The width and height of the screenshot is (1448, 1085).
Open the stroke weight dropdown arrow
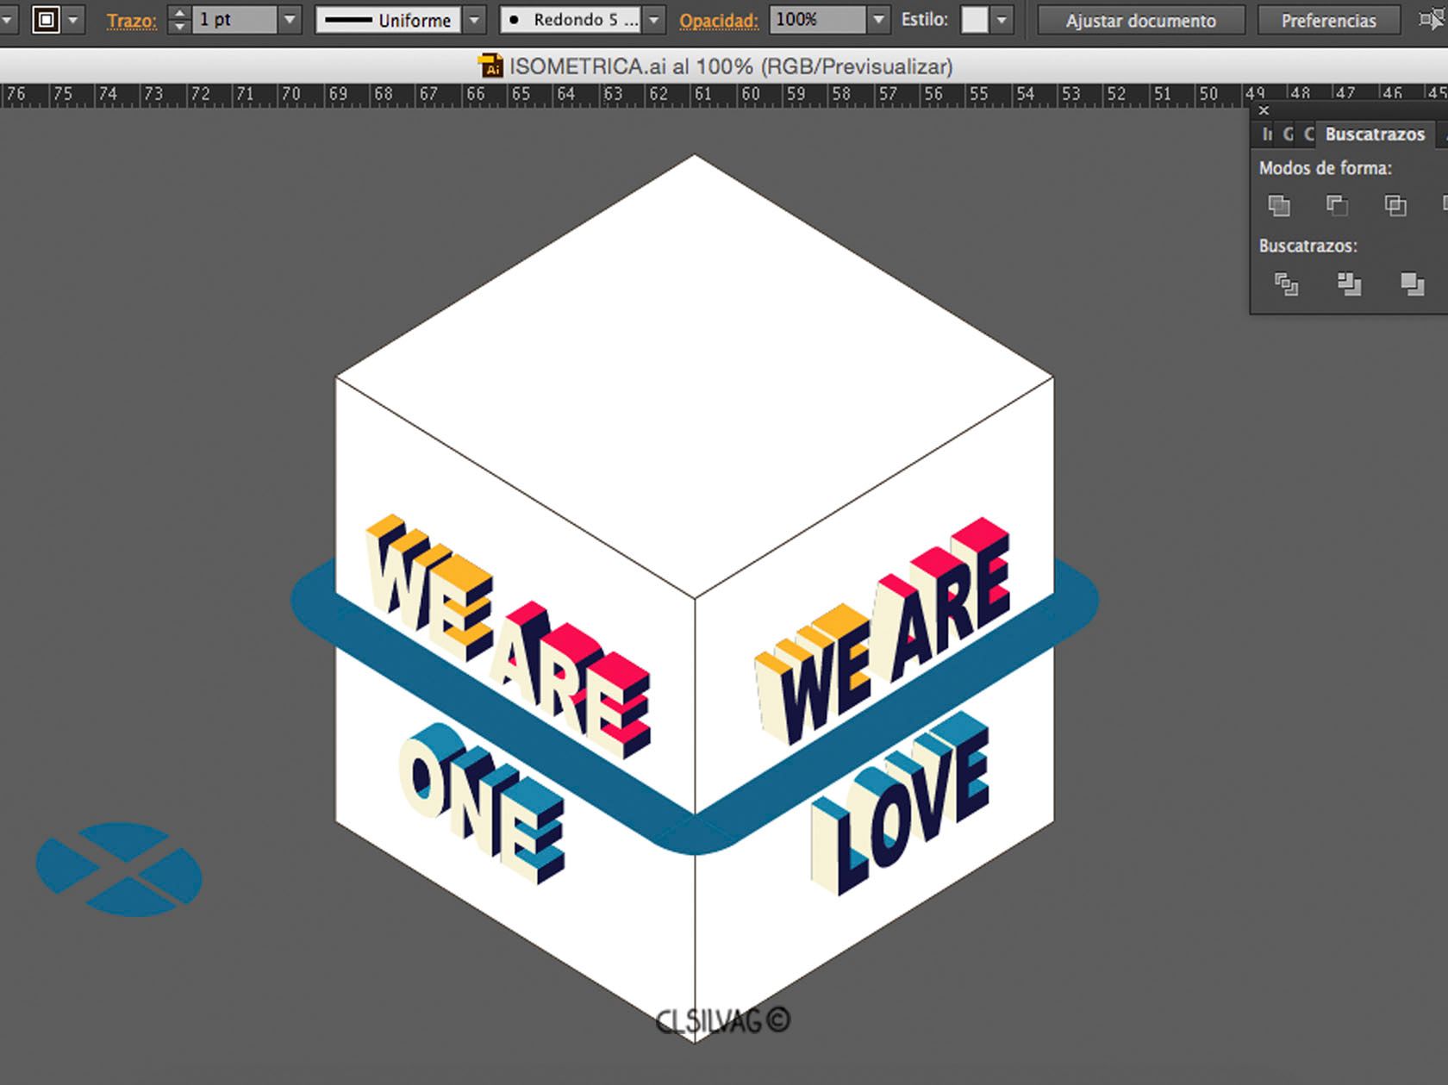(290, 19)
